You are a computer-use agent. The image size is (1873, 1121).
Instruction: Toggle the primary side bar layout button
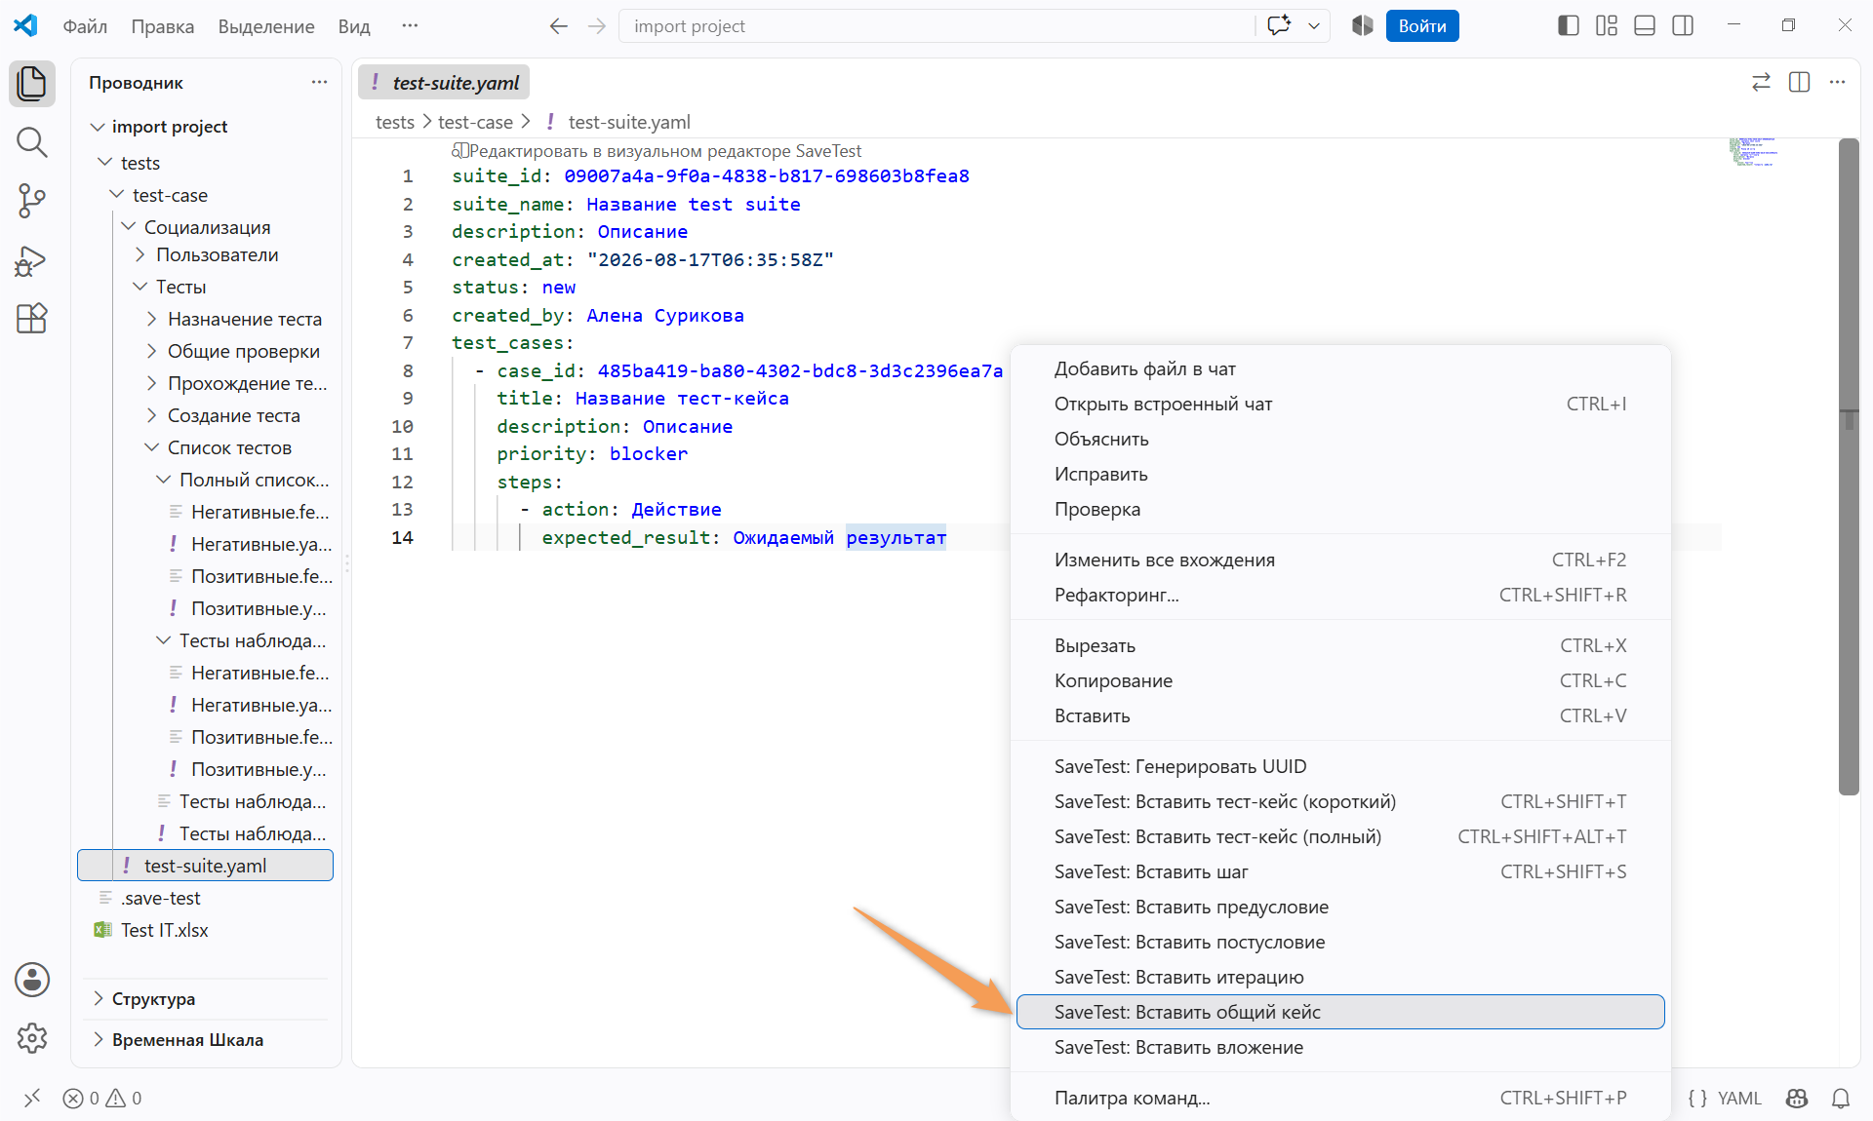point(1569,26)
